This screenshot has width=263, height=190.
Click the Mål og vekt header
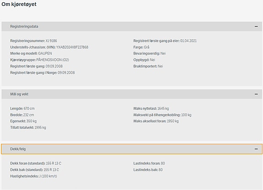[x=132, y=94]
